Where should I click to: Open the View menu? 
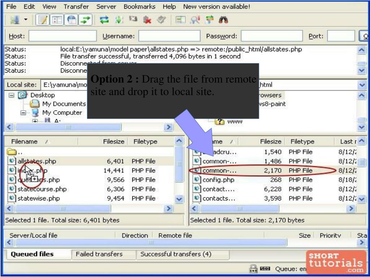[49, 7]
